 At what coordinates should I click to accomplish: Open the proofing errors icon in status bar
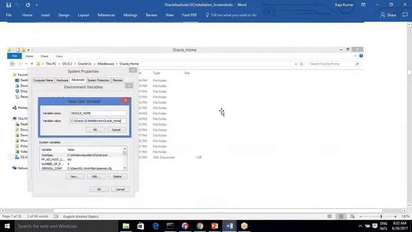[56, 217]
